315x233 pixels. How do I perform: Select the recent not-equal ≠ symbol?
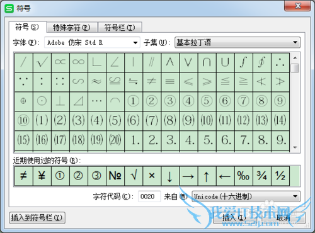click(x=24, y=176)
